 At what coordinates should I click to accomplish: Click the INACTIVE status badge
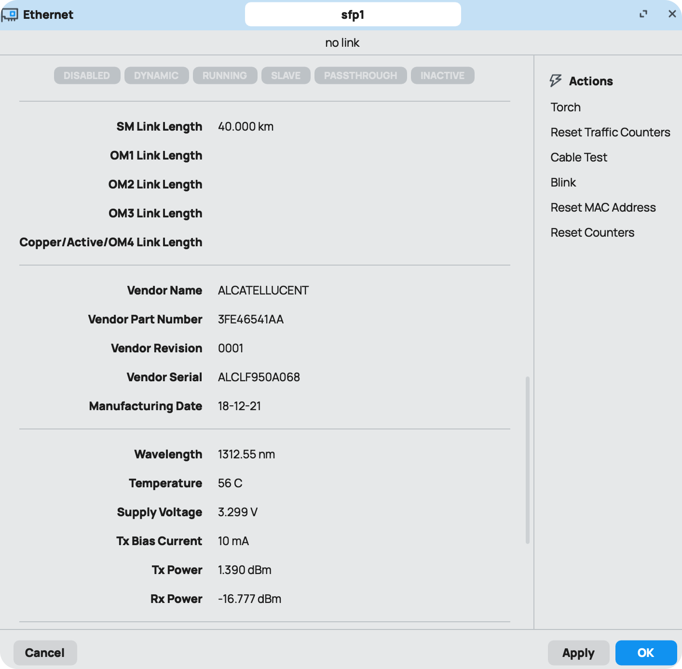click(442, 76)
